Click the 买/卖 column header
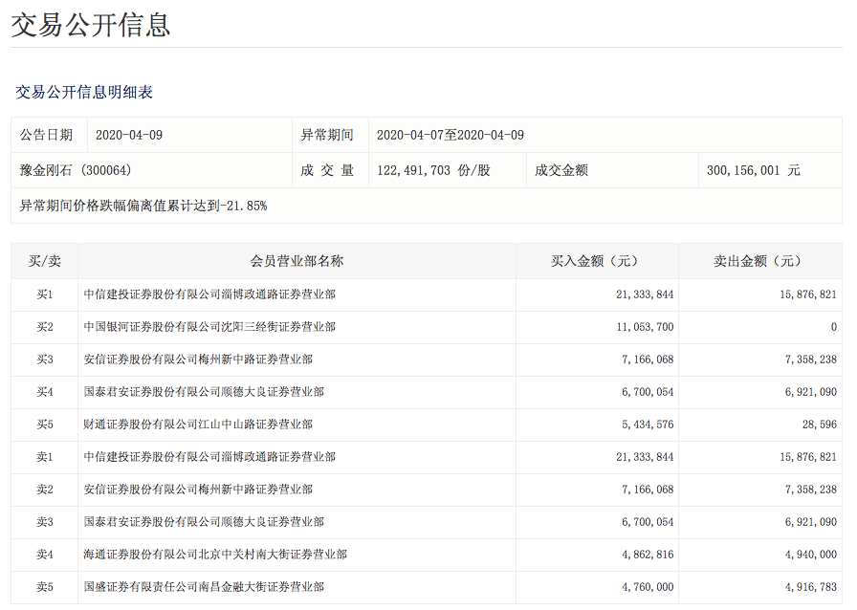The image size is (857, 610). (44, 261)
